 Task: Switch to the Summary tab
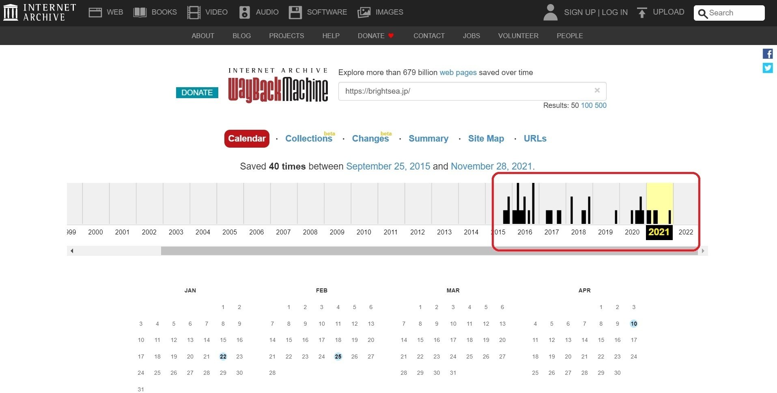pyautogui.click(x=428, y=138)
